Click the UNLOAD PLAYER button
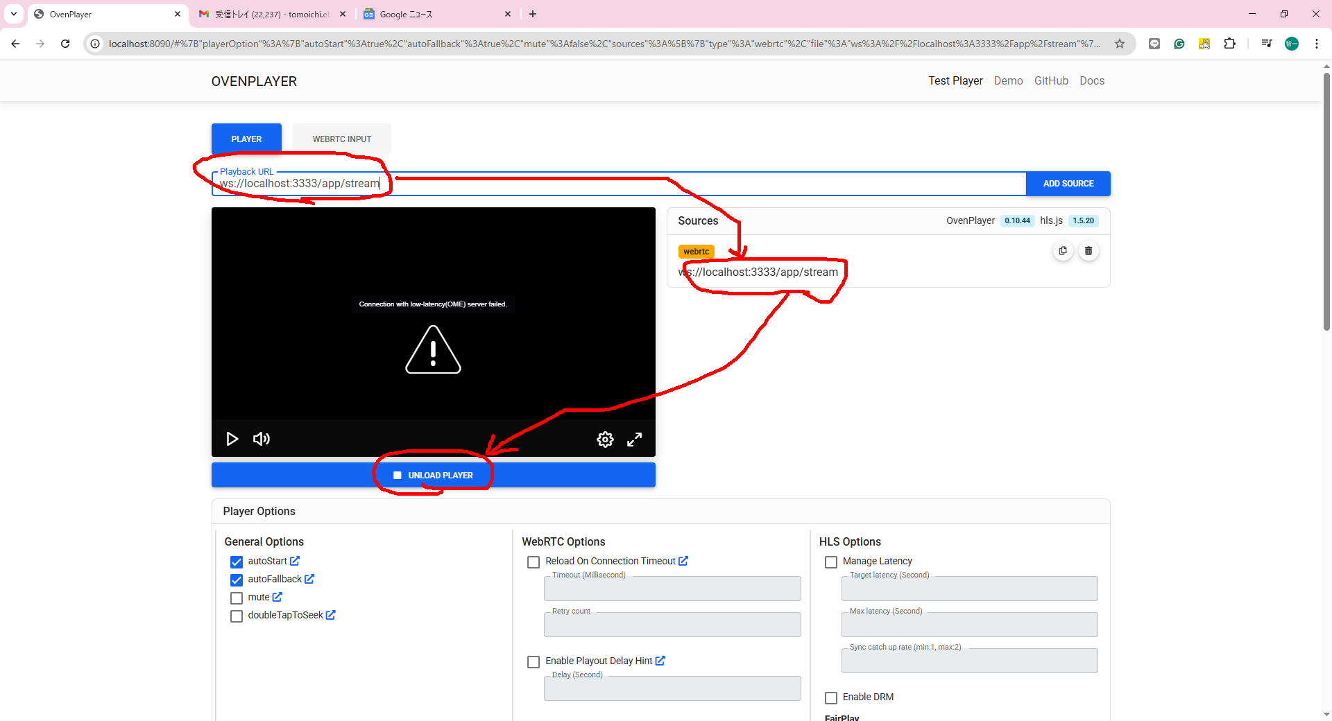This screenshot has width=1332, height=721. [x=434, y=475]
